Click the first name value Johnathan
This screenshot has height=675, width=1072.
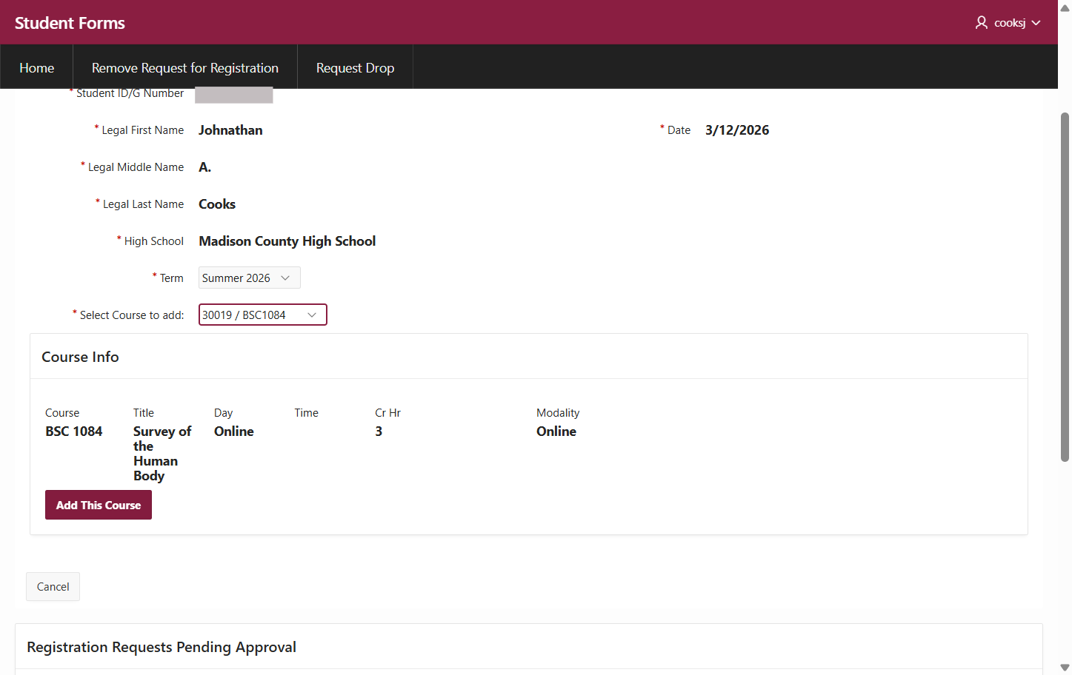(230, 130)
